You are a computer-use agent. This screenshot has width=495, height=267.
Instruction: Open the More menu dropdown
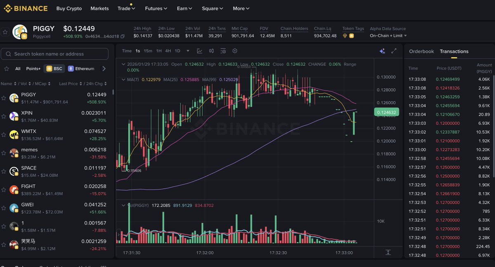241,8
